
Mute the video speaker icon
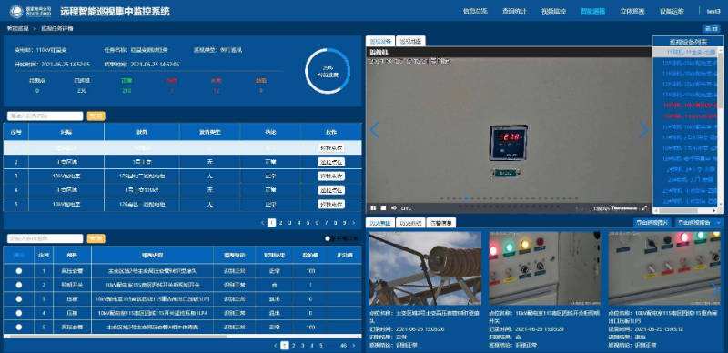tap(394, 208)
